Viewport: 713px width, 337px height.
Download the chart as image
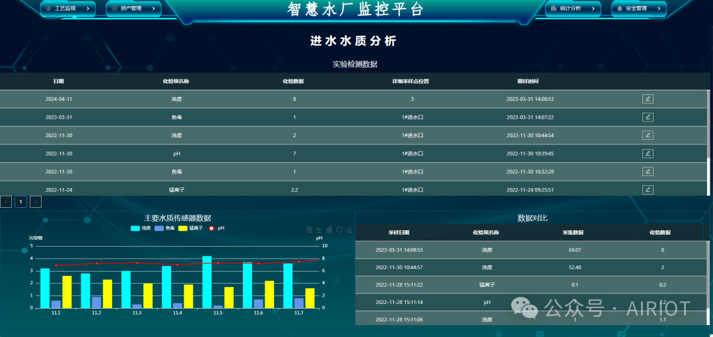tap(349, 230)
